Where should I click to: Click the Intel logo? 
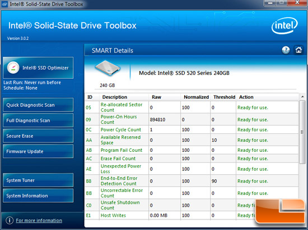(x=284, y=26)
